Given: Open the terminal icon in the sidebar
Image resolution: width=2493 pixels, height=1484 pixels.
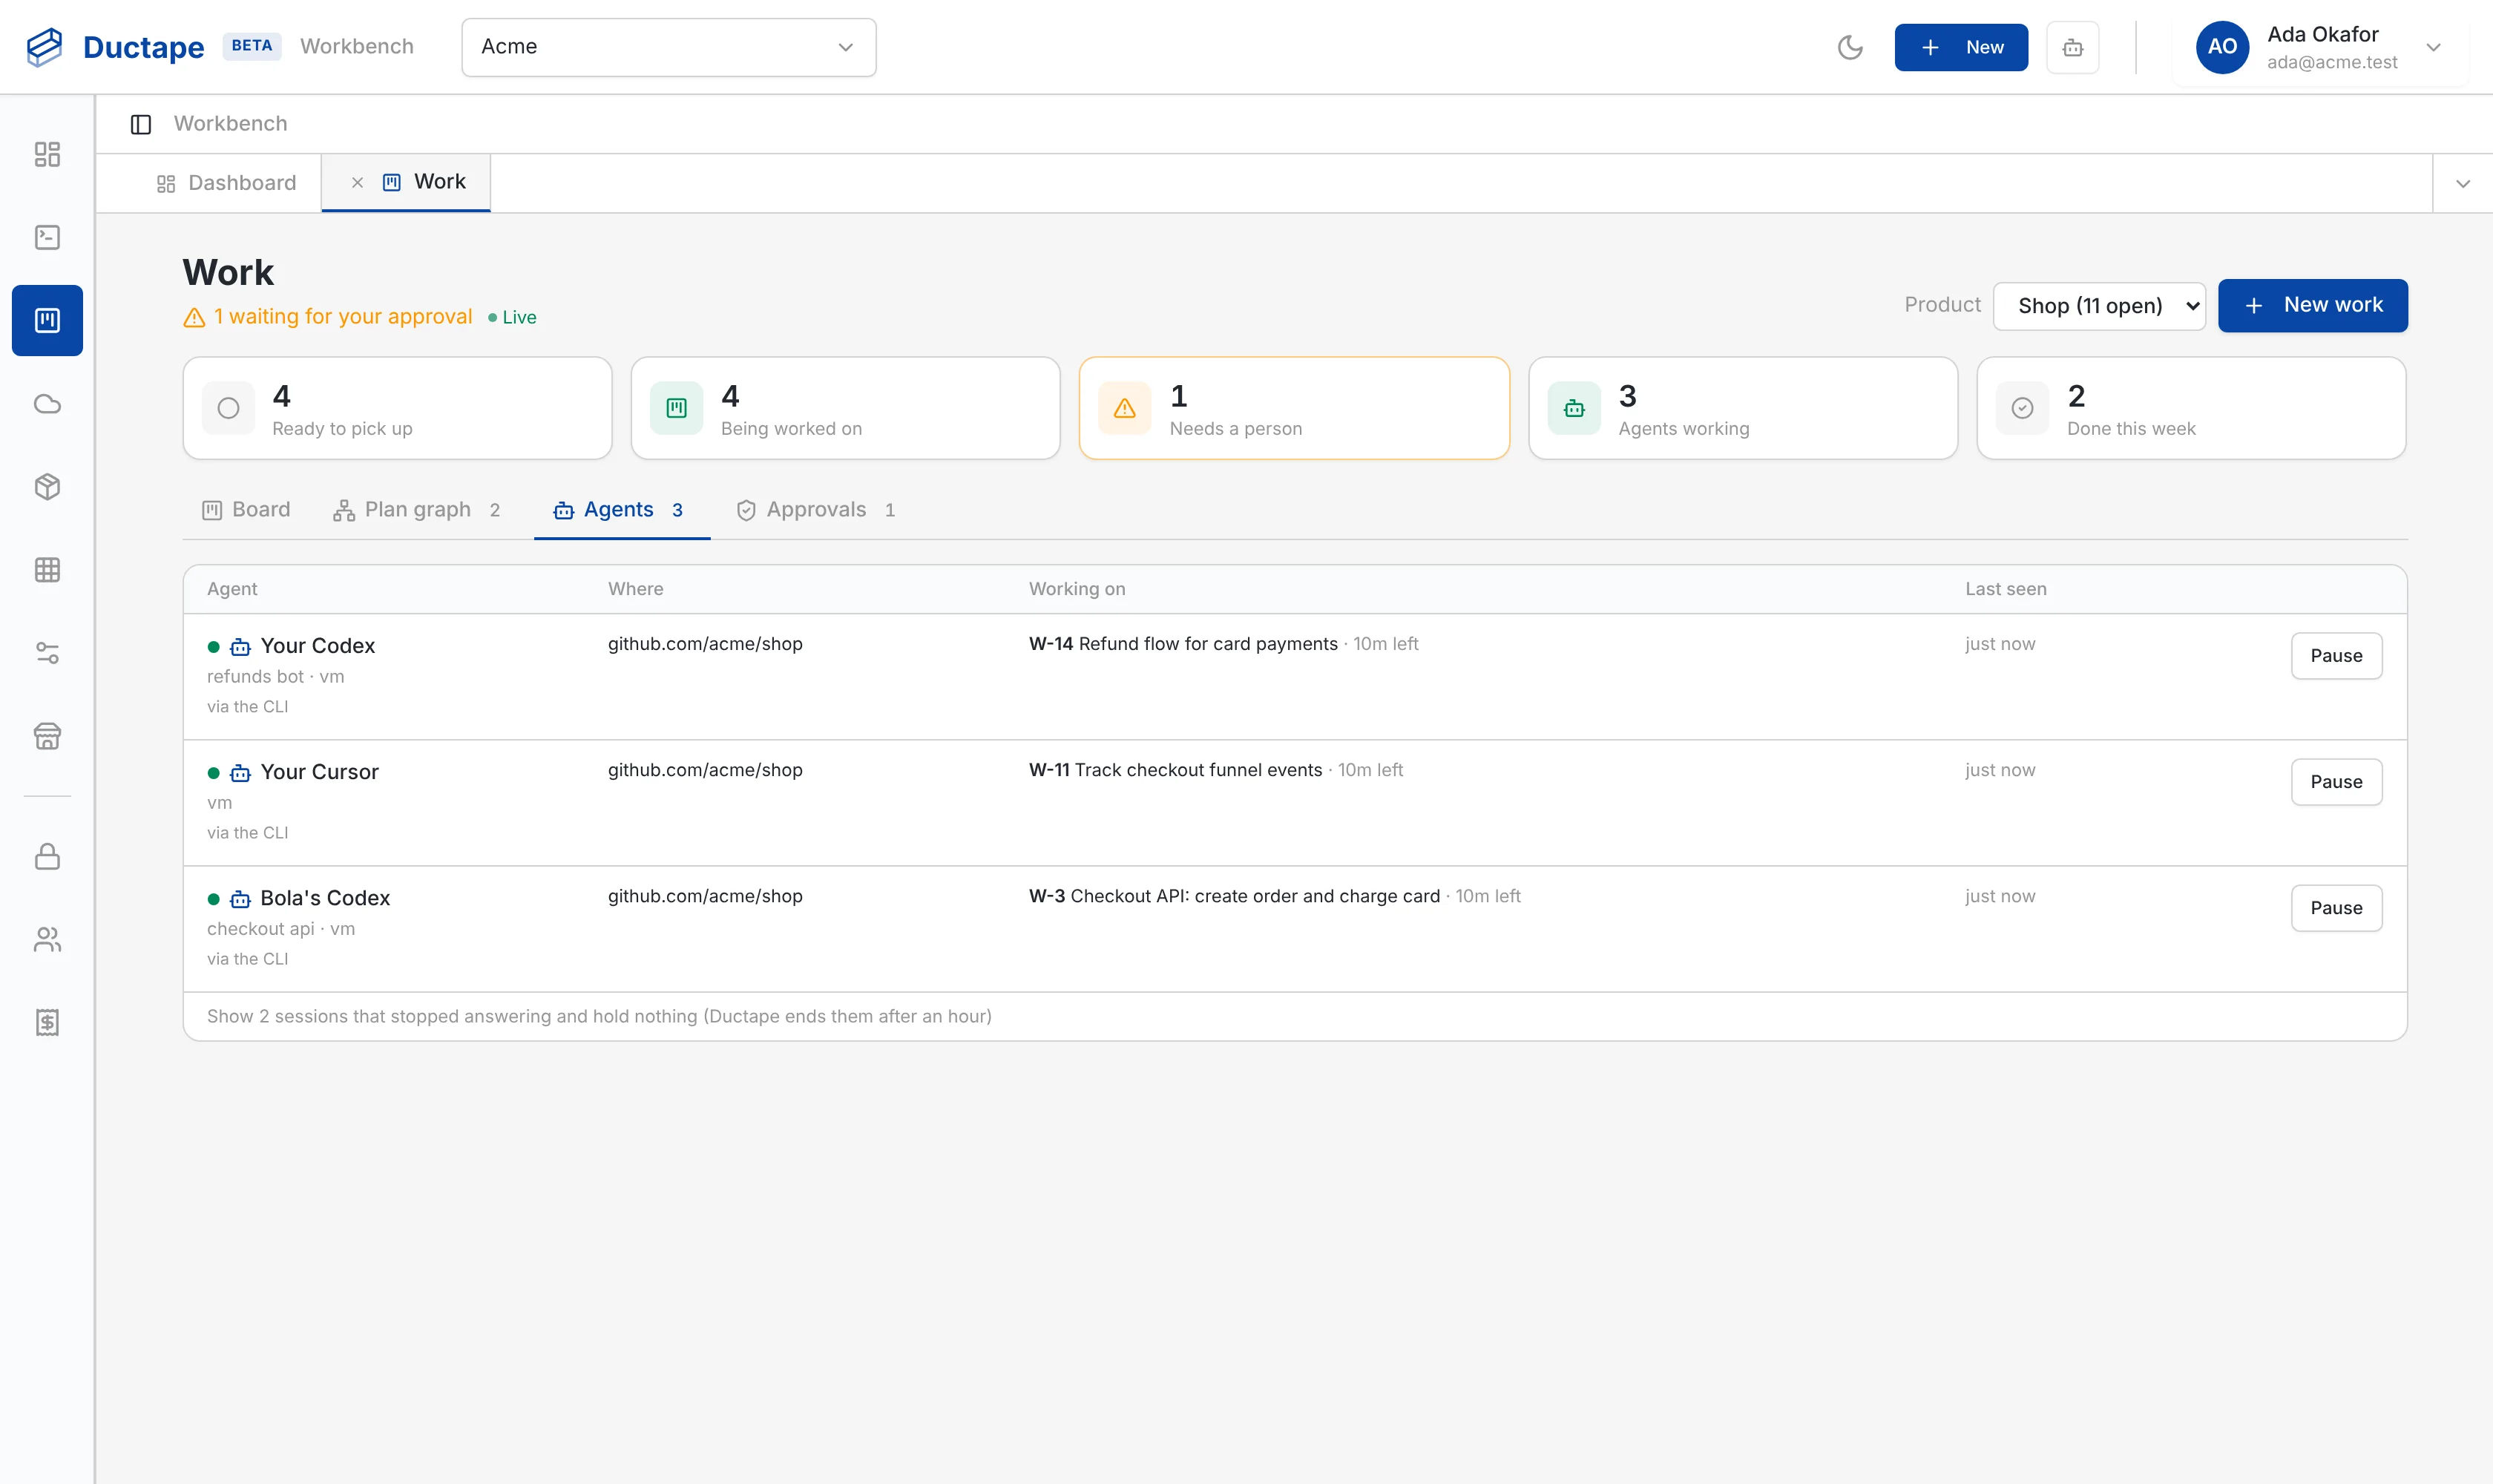Looking at the screenshot, I should pos(47,237).
